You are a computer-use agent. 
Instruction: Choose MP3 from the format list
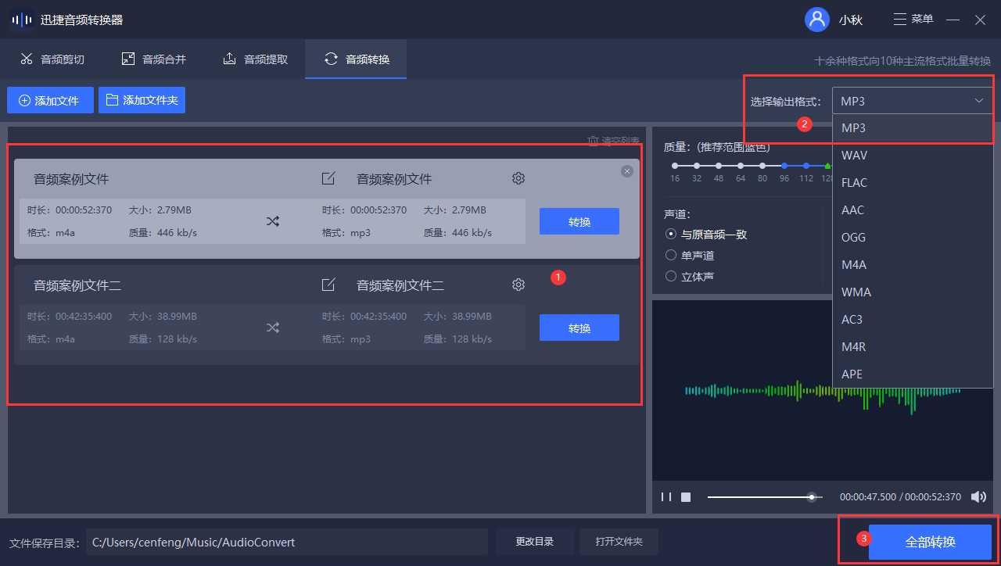tap(913, 127)
